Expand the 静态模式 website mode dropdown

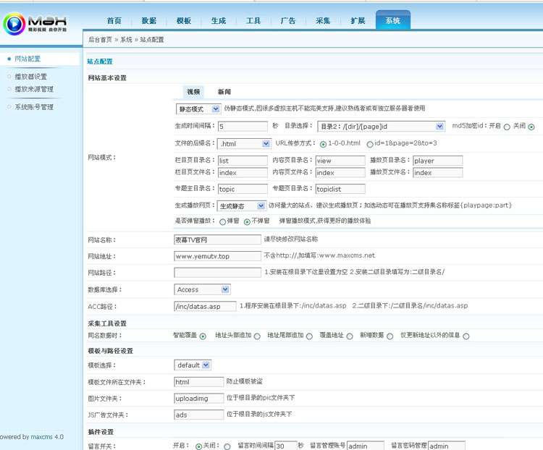[198, 109]
